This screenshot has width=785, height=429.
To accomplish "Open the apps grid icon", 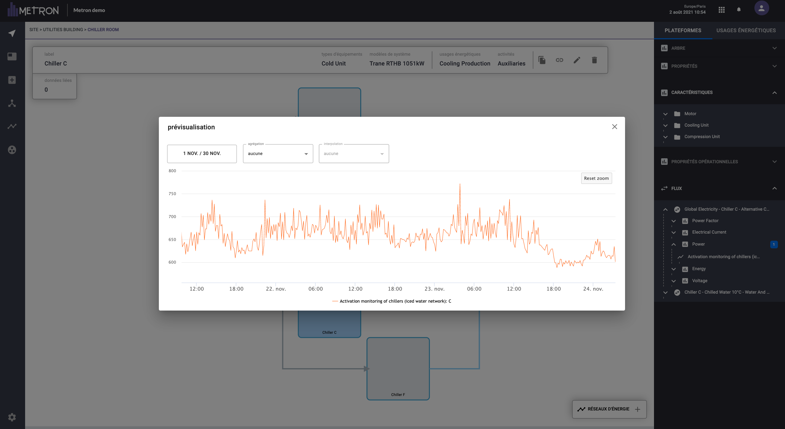I will pos(721,10).
